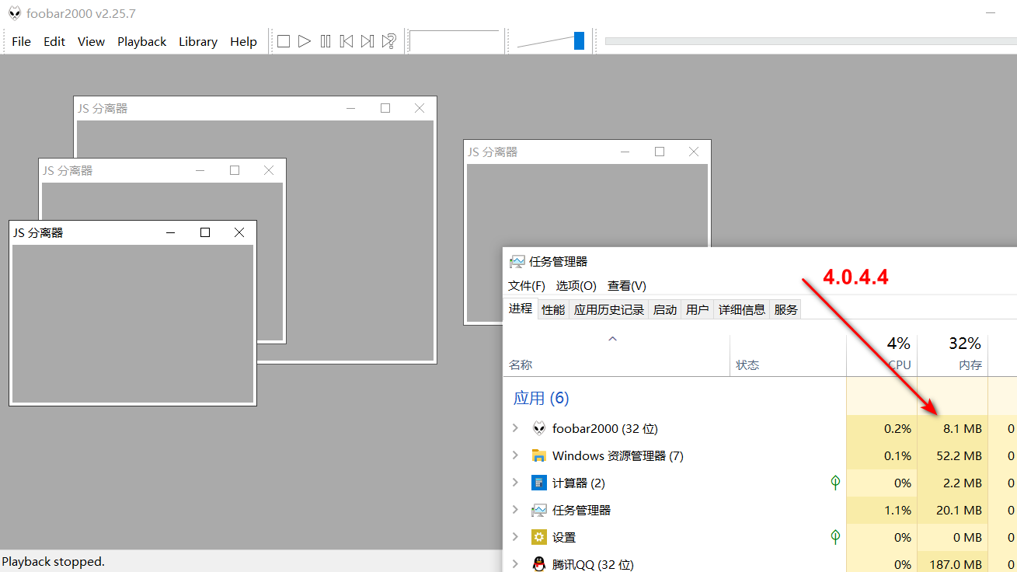Expand the 计算器 (2) process group
This screenshot has height=572, width=1017.
(515, 483)
